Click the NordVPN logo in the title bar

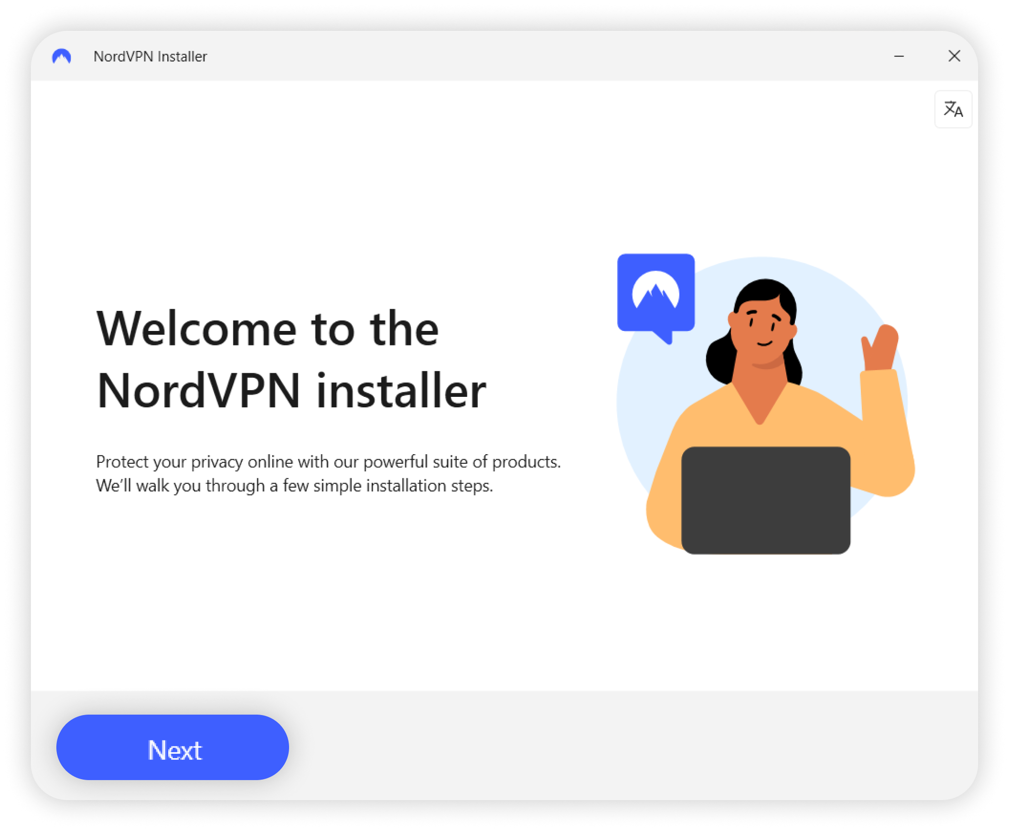62,56
